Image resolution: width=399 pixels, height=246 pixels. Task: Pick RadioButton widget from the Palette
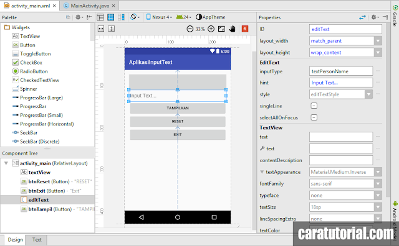coord(30,71)
